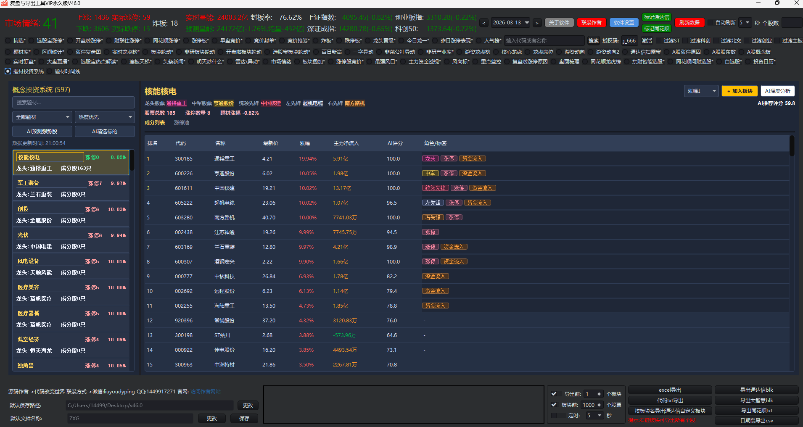This screenshot has width=803, height=427.
Task: Open the 访问作者网站 link
Action: click(x=205, y=392)
